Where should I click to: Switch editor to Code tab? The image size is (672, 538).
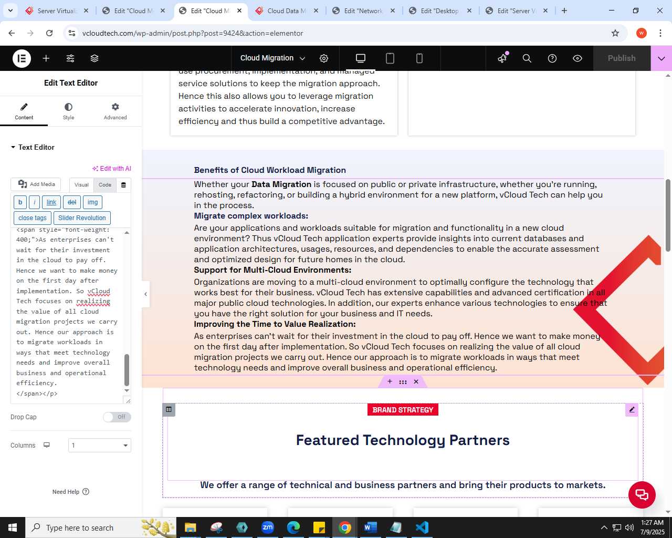coord(105,185)
